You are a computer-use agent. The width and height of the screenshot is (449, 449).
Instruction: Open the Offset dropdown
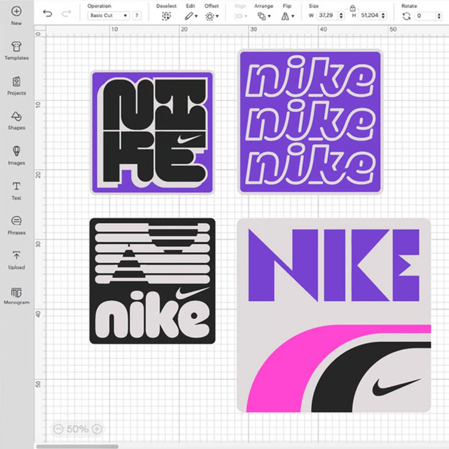pos(211,16)
